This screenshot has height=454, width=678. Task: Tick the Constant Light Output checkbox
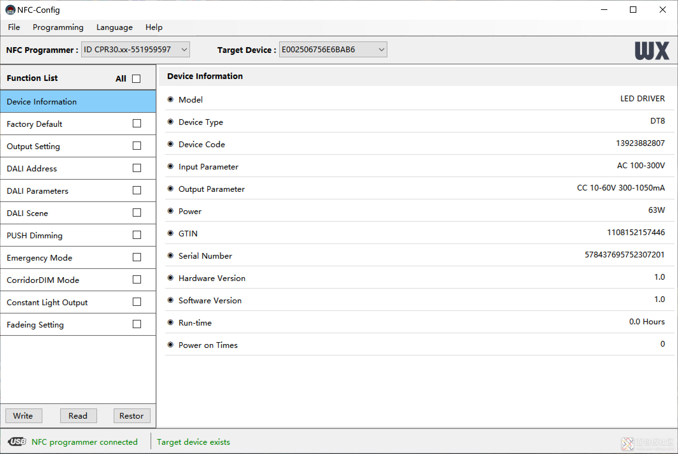tap(137, 302)
